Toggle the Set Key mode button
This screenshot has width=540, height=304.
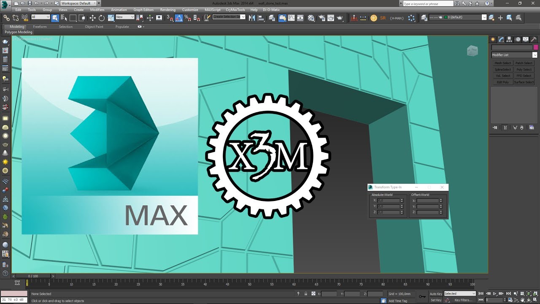pyautogui.click(x=436, y=300)
